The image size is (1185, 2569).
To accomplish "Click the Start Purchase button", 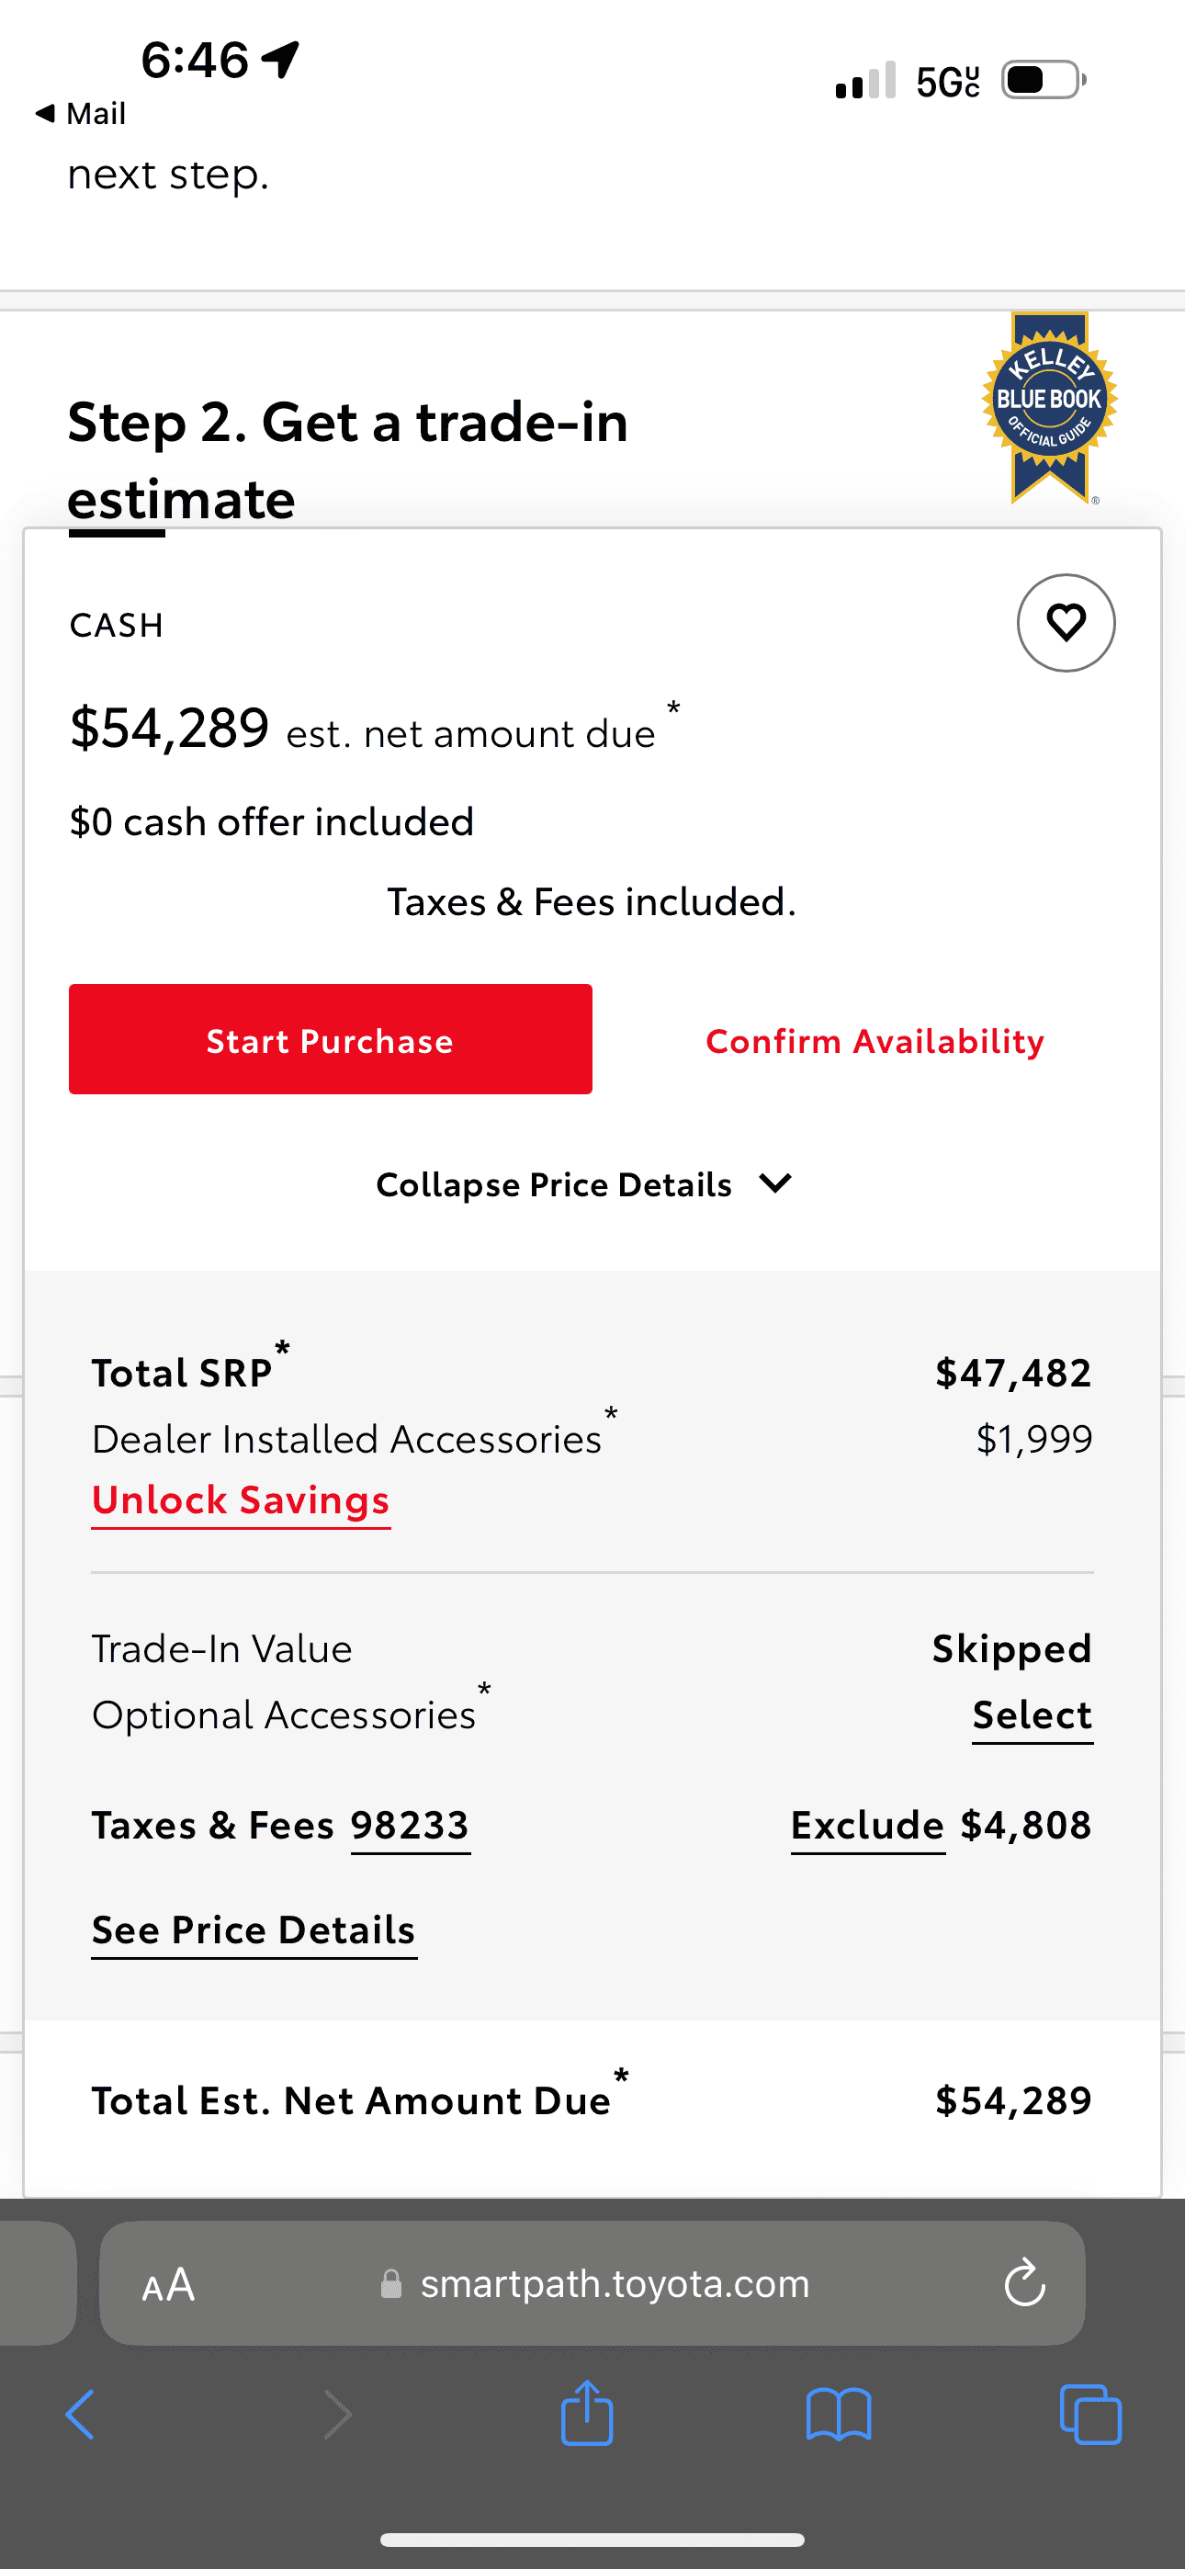I will click(x=330, y=1039).
